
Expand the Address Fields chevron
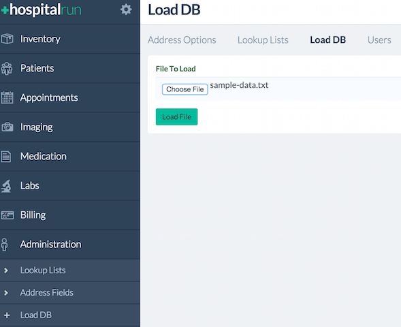point(6,293)
